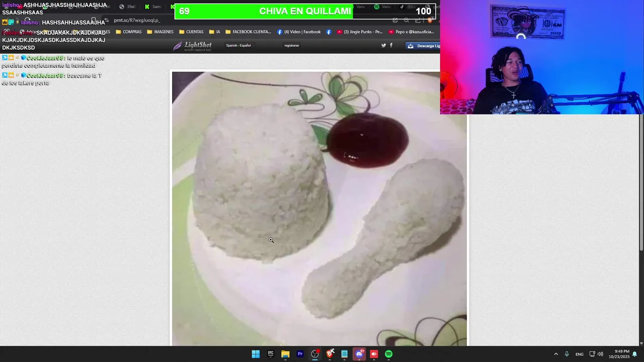644x362 pixels.
Task: Open (4) Video | Facebook bookmark
Action: (x=299, y=32)
